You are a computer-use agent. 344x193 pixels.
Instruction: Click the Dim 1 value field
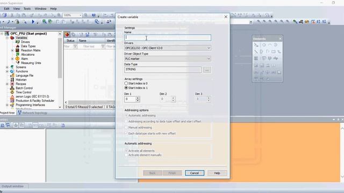pyautogui.click(x=130, y=99)
